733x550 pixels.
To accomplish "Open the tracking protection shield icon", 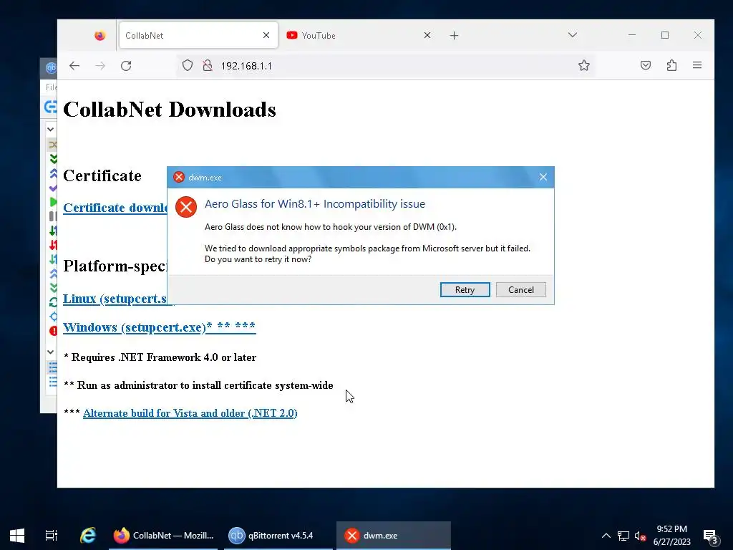I will pyautogui.click(x=188, y=66).
